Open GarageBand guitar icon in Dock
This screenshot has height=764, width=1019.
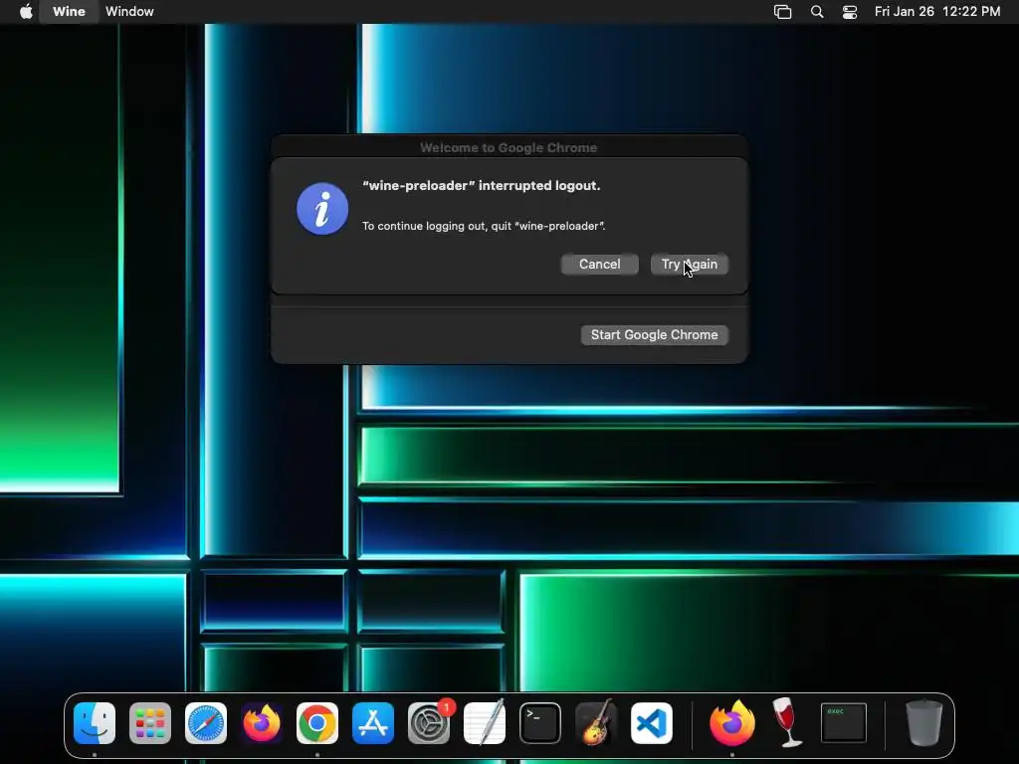[596, 723]
